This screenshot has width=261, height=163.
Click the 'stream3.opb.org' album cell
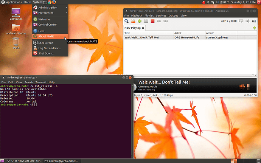point(217,37)
